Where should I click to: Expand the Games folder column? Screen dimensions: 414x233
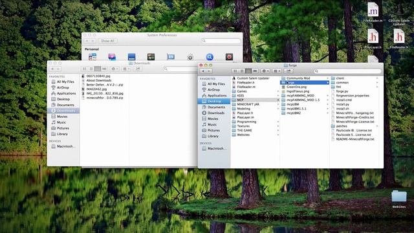tap(278, 91)
